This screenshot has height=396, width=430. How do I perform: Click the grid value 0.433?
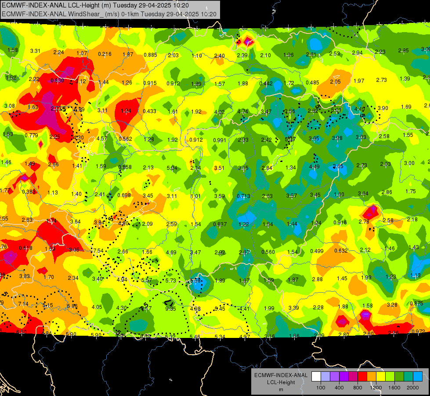tap(149, 111)
